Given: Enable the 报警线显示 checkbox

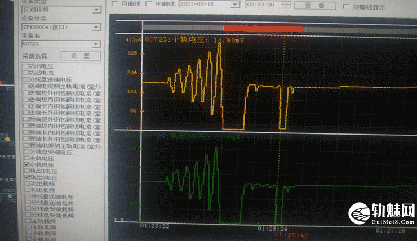Looking at the screenshot, I should coord(346,6).
